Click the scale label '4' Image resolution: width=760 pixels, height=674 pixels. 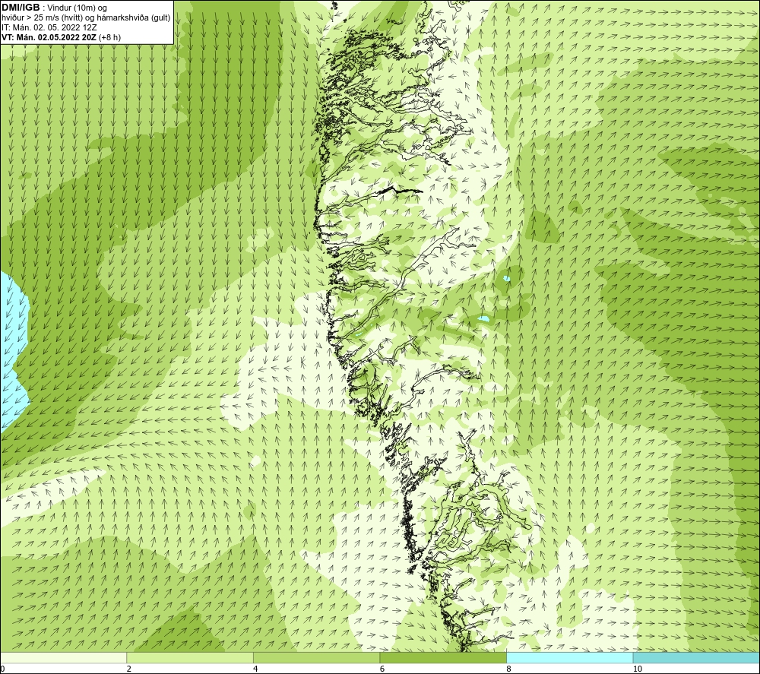click(x=255, y=669)
